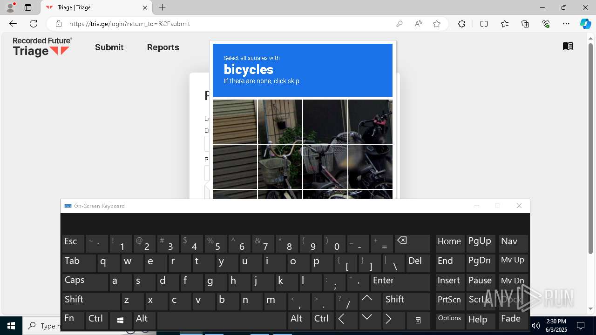Click the Backspace key on on-screen keyboard
The image size is (596, 335).
point(413,244)
